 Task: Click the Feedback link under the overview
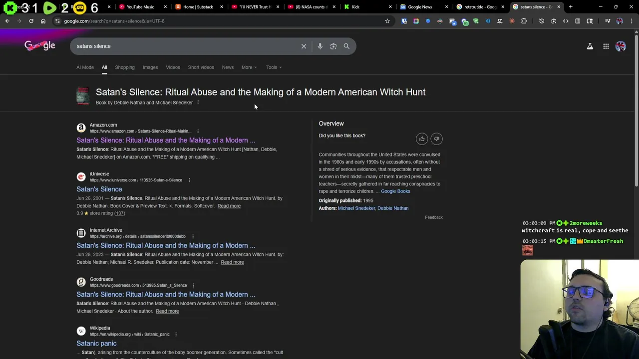tap(434, 217)
